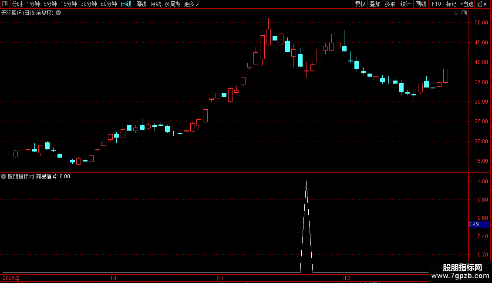Click the 返回 back button
The image size is (492, 283).
[482, 4]
